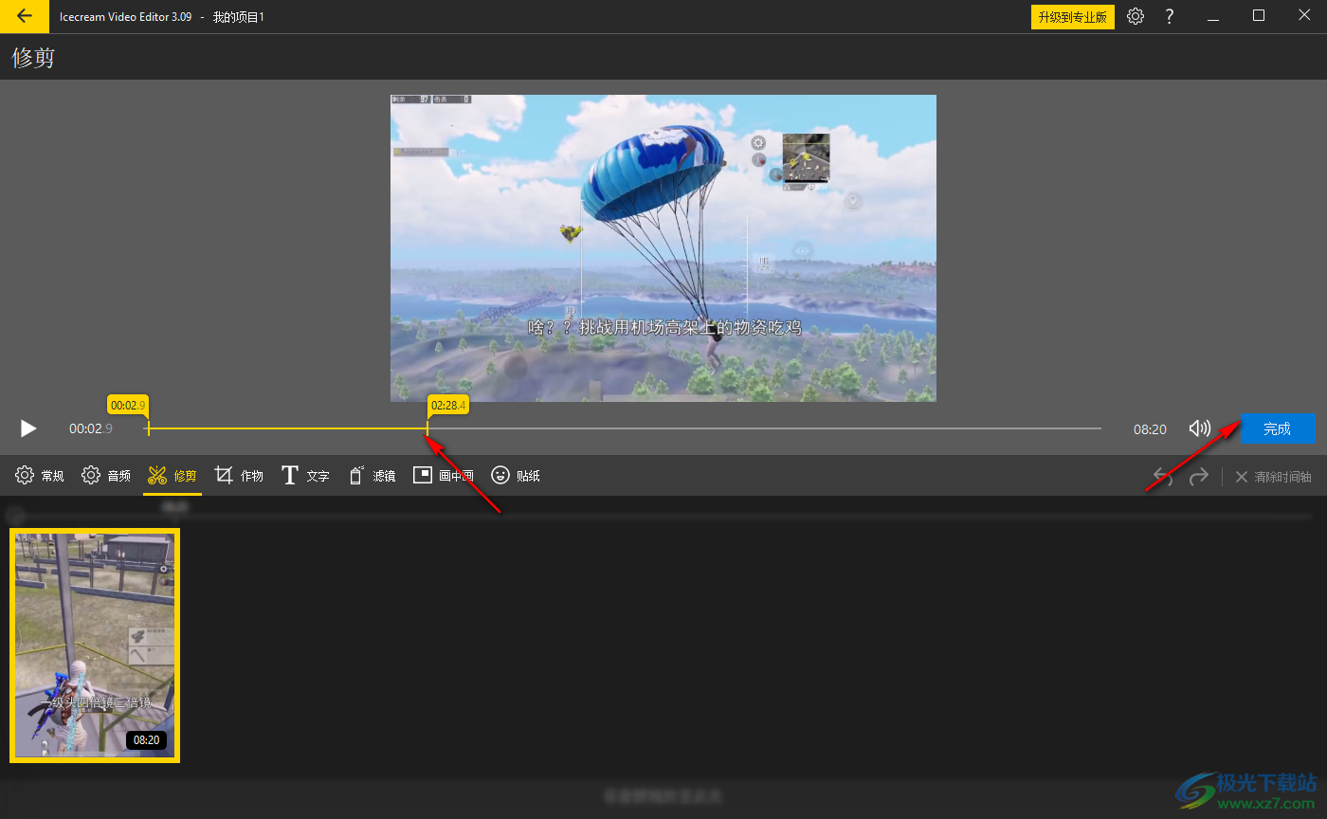This screenshot has width=1327, height=819.
Task: Undo the last action
Action: (1163, 476)
